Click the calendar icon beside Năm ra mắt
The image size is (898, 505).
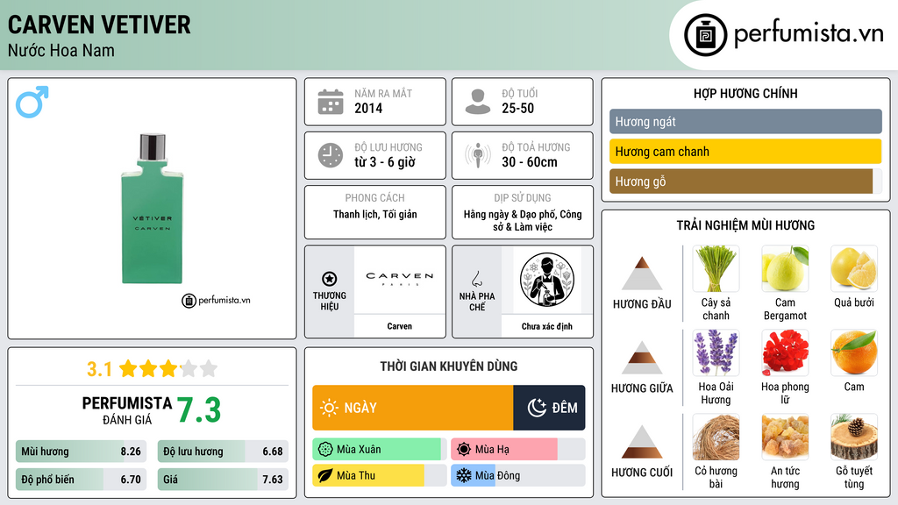[x=331, y=102]
